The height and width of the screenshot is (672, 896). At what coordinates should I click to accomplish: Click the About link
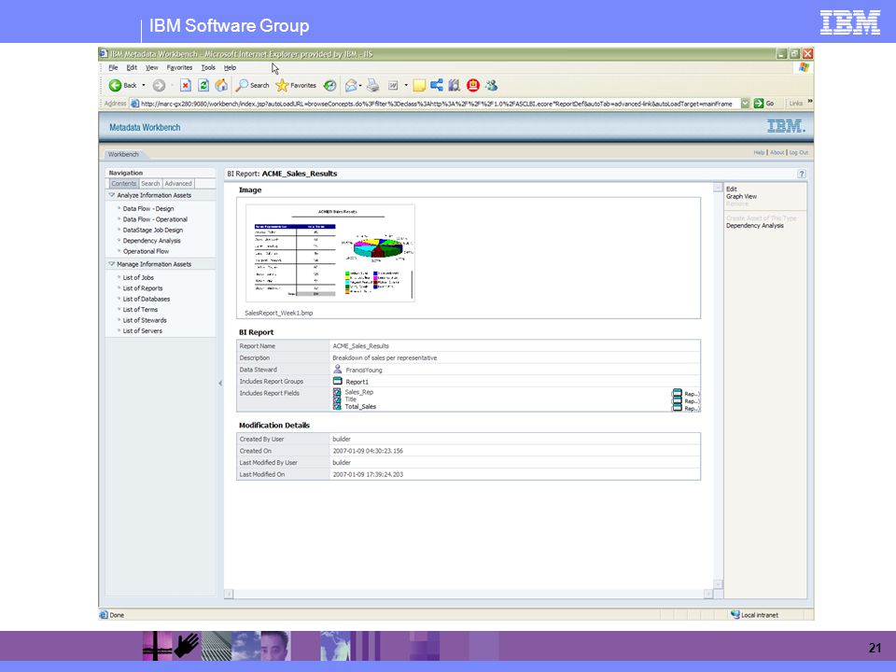[777, 152]
